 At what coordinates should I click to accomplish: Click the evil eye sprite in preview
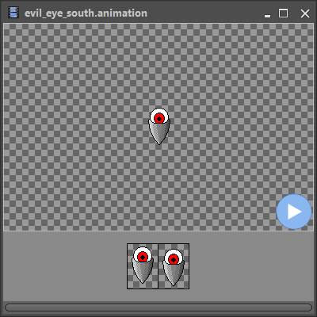(x=159, y=126)
